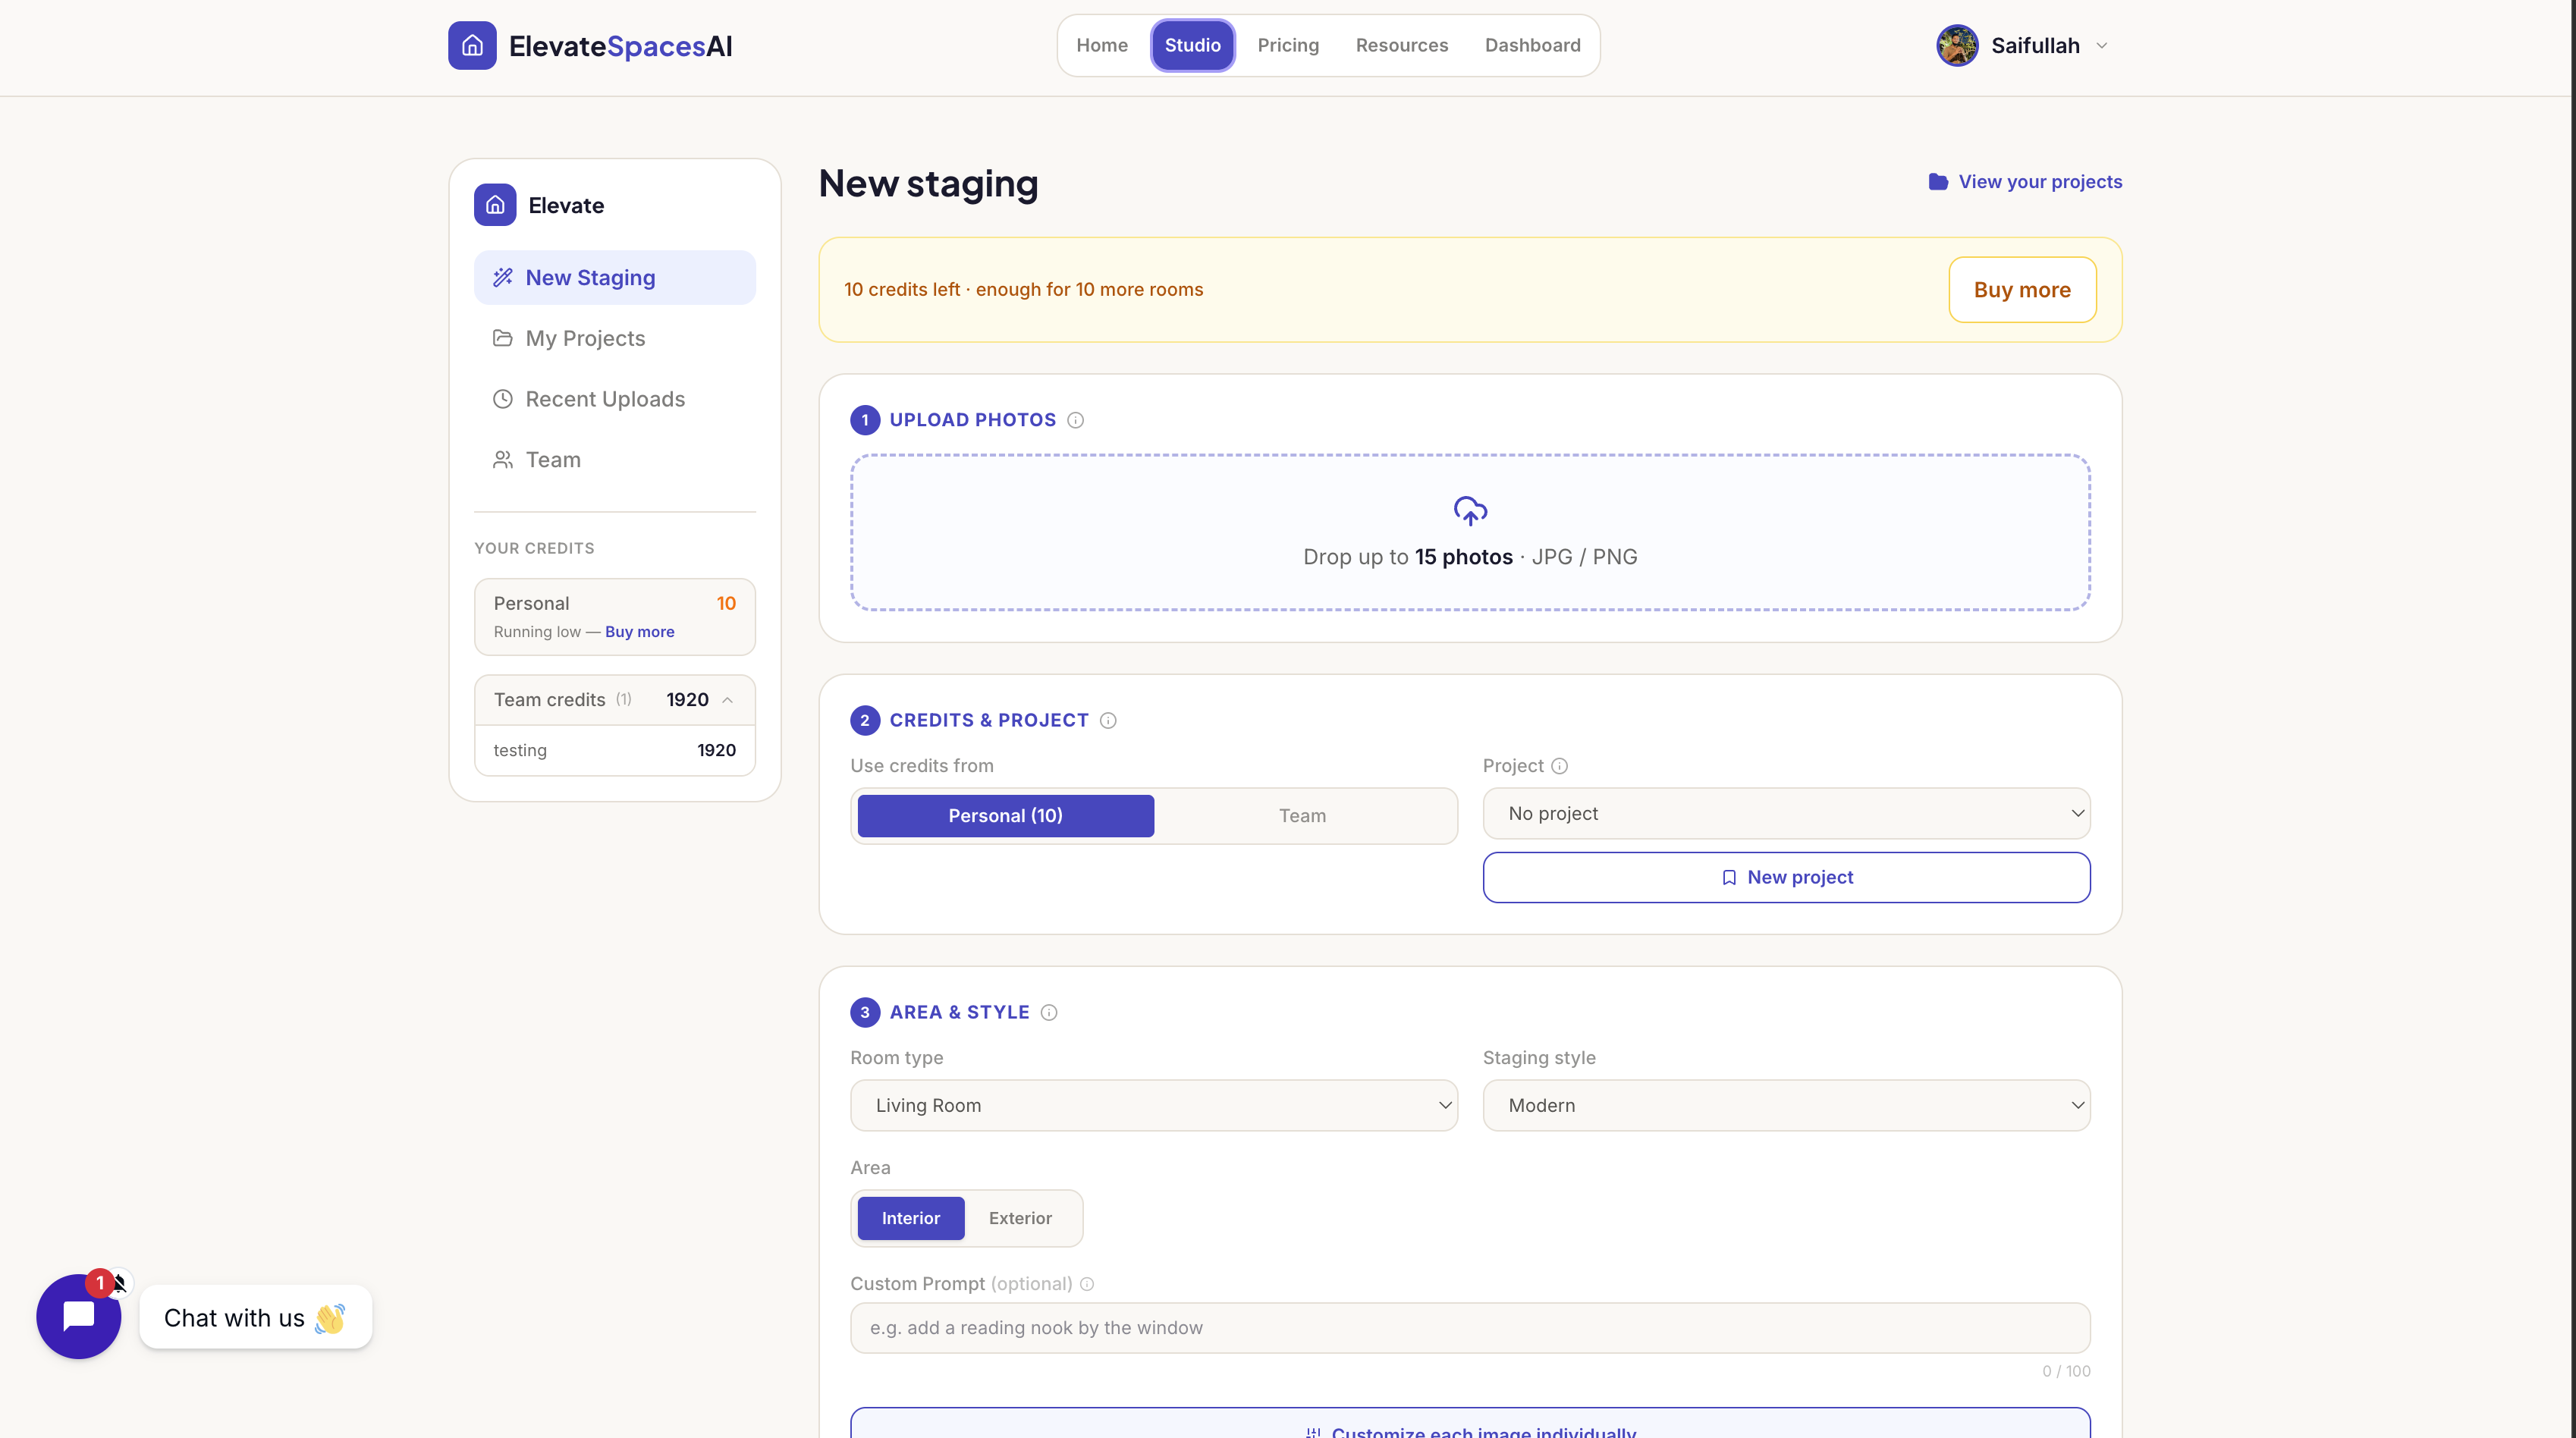The width and height of the screenshot is (2576, 1438).
Task: Open Team in sidebar
Action: (x=614, y=460)
